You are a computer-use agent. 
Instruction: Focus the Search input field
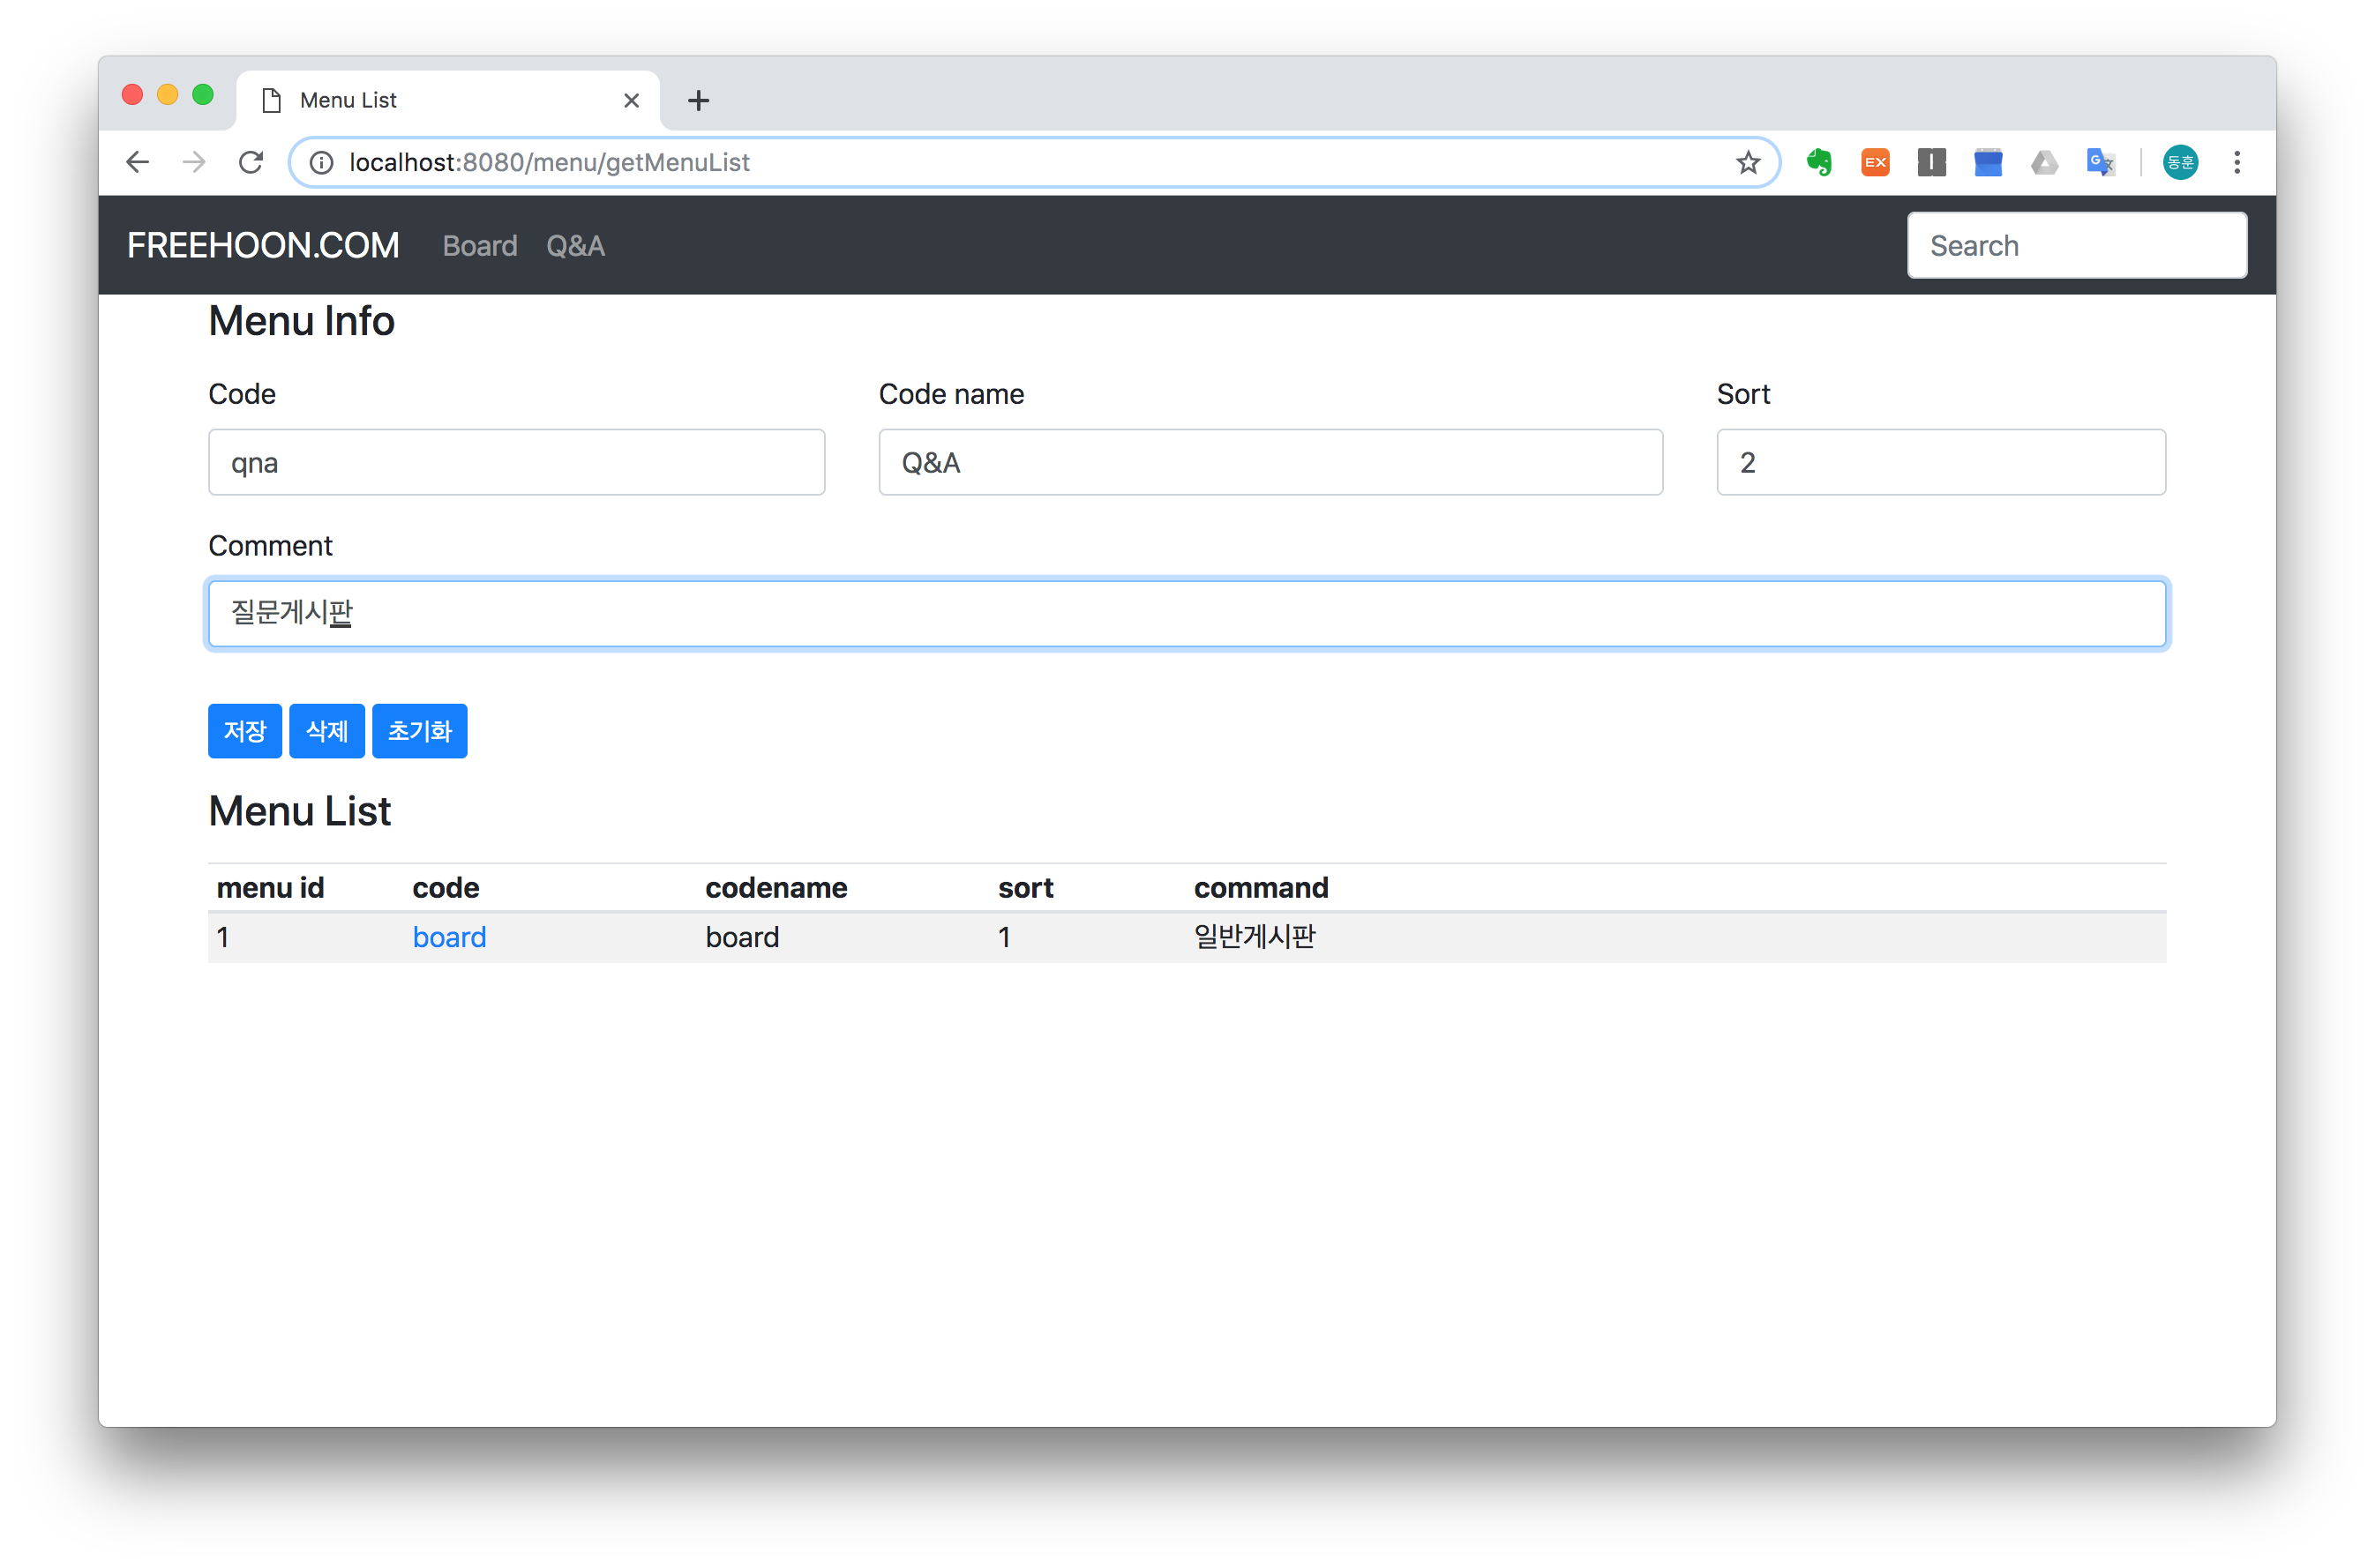coord(2076,246)
